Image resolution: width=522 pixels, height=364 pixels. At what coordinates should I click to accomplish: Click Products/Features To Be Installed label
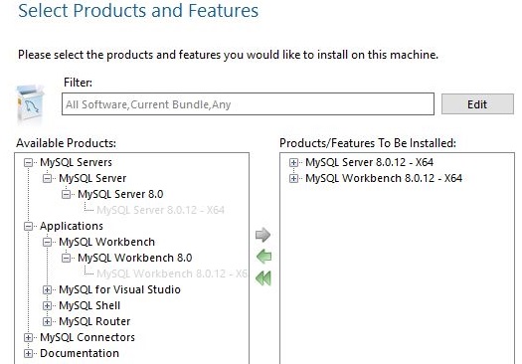(368, 143)
